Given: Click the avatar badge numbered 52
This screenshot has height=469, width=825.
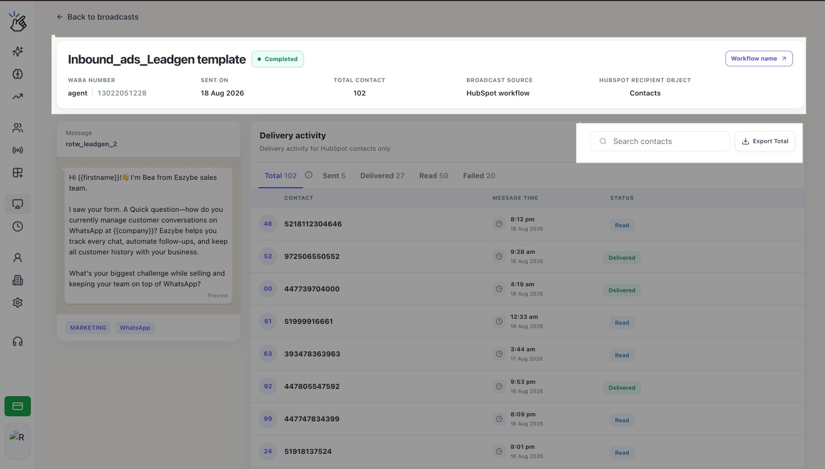Looking at the screenshot, I should [x=268, y=257].
